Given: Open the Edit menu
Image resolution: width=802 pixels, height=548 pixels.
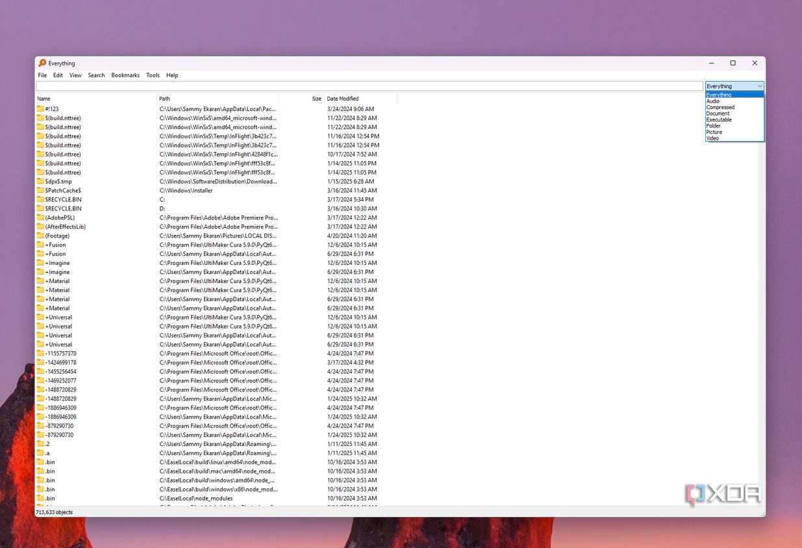Looking at the screenshot, I should (x=58, y=75).
